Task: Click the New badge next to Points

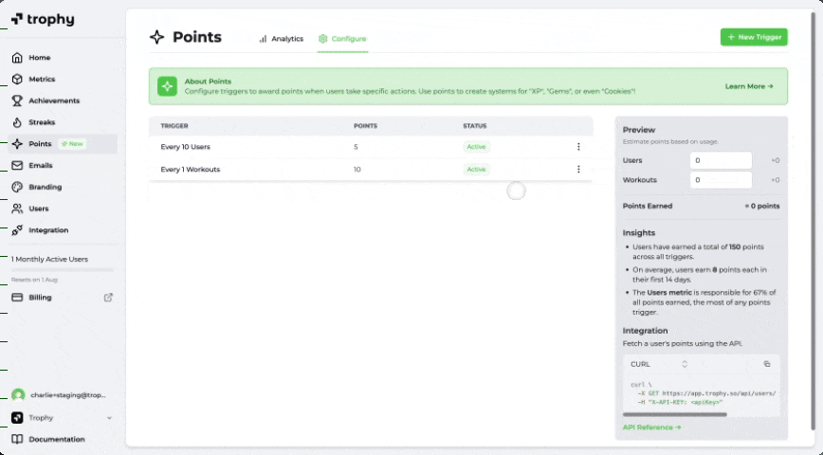Action: click(x=72, y=144)
